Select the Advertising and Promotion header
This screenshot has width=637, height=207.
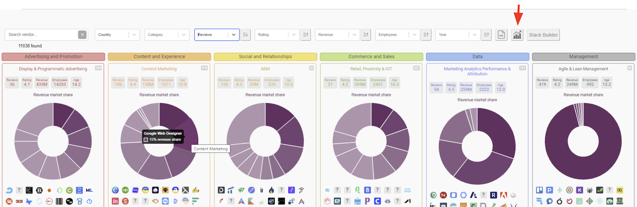(53, 57)
